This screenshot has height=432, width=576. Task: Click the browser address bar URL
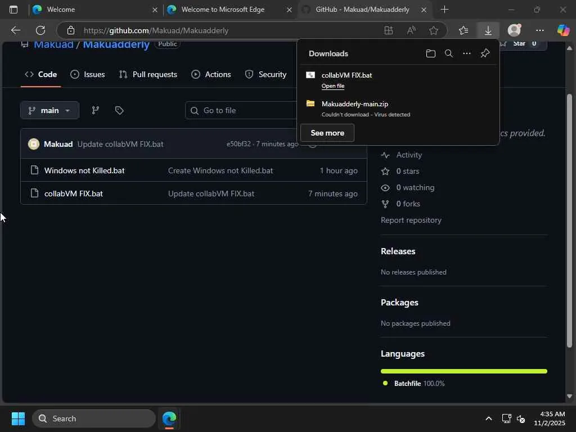(x=156, y=30)
